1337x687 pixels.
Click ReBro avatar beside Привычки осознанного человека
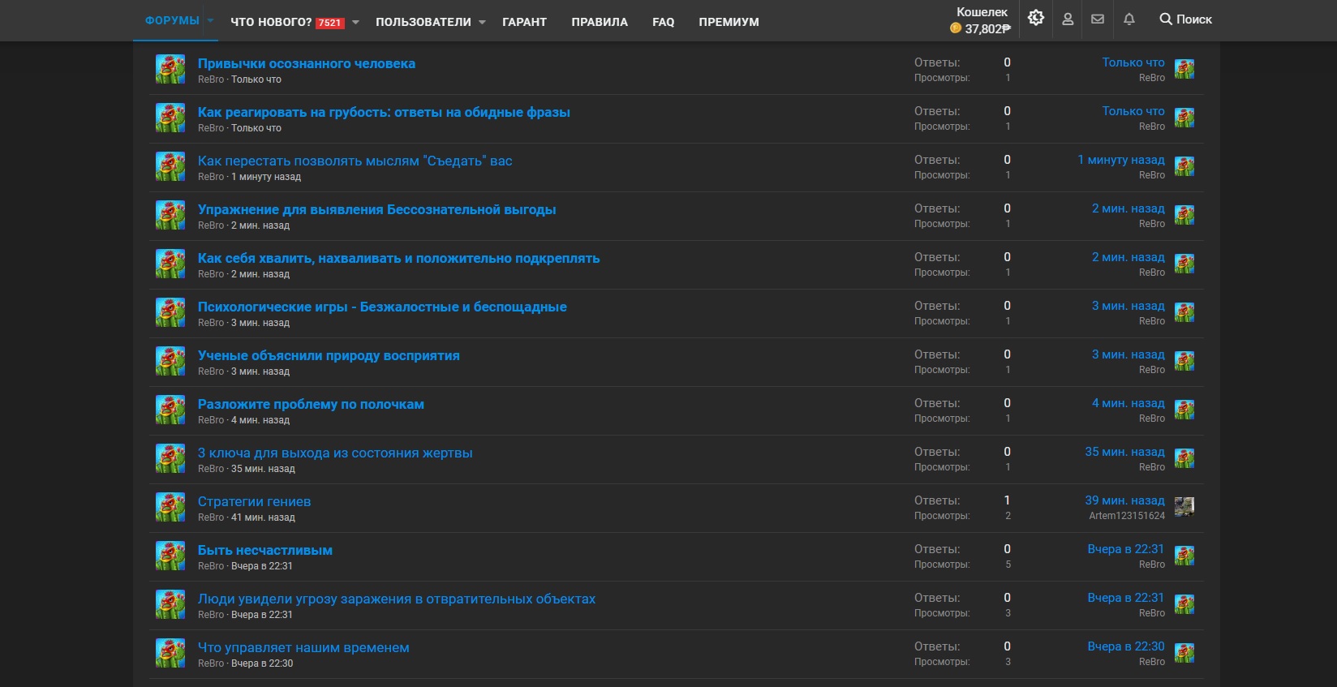[170, 69]
